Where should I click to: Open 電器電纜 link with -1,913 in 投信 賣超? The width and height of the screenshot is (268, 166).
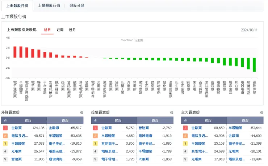click(145, 136)
